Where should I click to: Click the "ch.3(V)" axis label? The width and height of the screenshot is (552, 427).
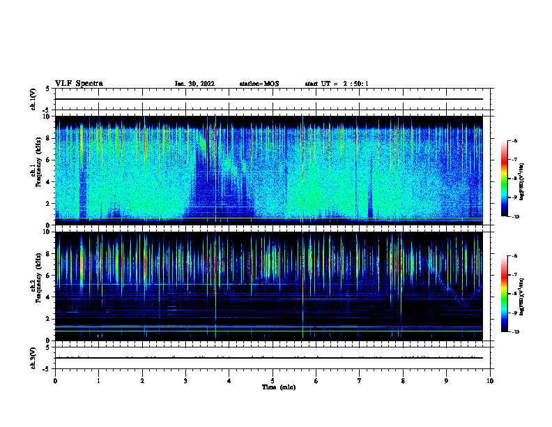(33, 358)
